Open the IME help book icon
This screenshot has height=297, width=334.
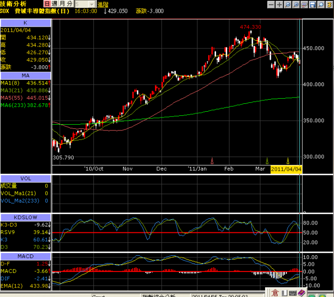point(302,293)
